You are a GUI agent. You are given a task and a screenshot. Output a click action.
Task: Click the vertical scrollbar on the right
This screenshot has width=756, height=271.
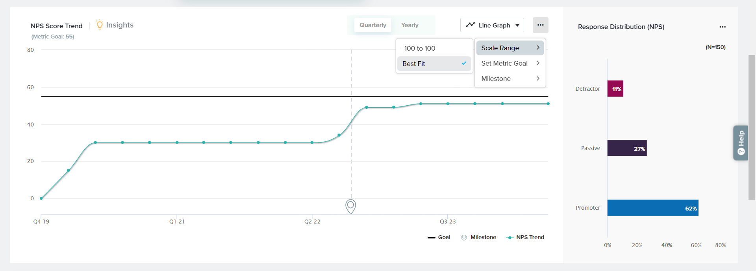click(x=752, y=128)
